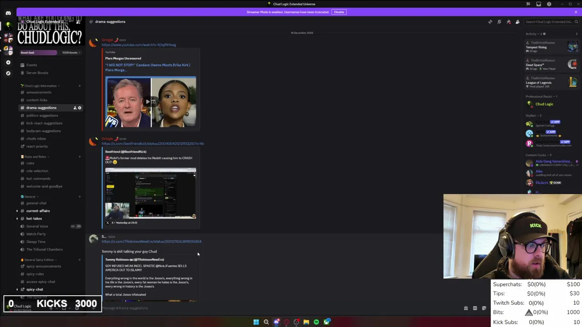
Task: Create channel in Rules and Roles category
Action: (x=80, y=157)
